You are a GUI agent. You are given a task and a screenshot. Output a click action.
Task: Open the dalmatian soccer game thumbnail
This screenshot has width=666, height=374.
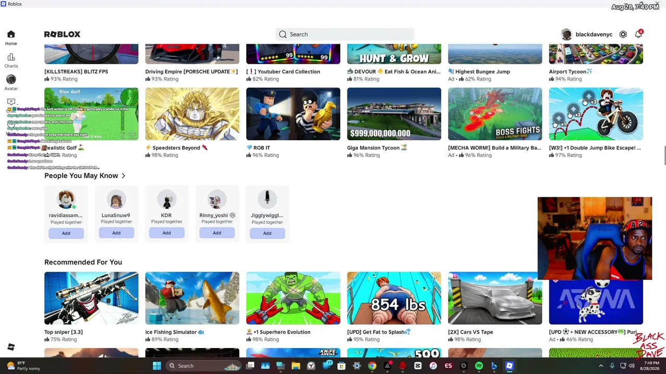tap(596, 298)
